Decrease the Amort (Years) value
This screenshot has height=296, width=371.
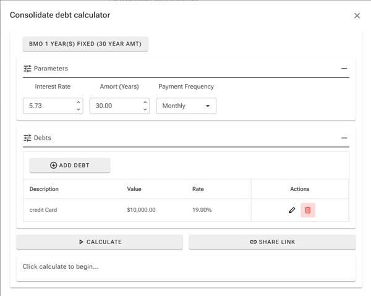[145, 109]
